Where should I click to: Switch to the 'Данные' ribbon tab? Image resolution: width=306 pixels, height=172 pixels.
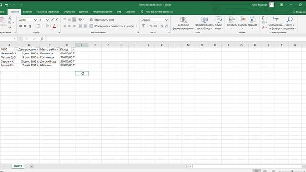coord(84,12)
